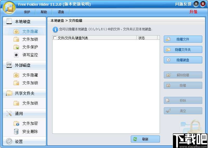Close the Free Folder Hider window

point(203,4)
